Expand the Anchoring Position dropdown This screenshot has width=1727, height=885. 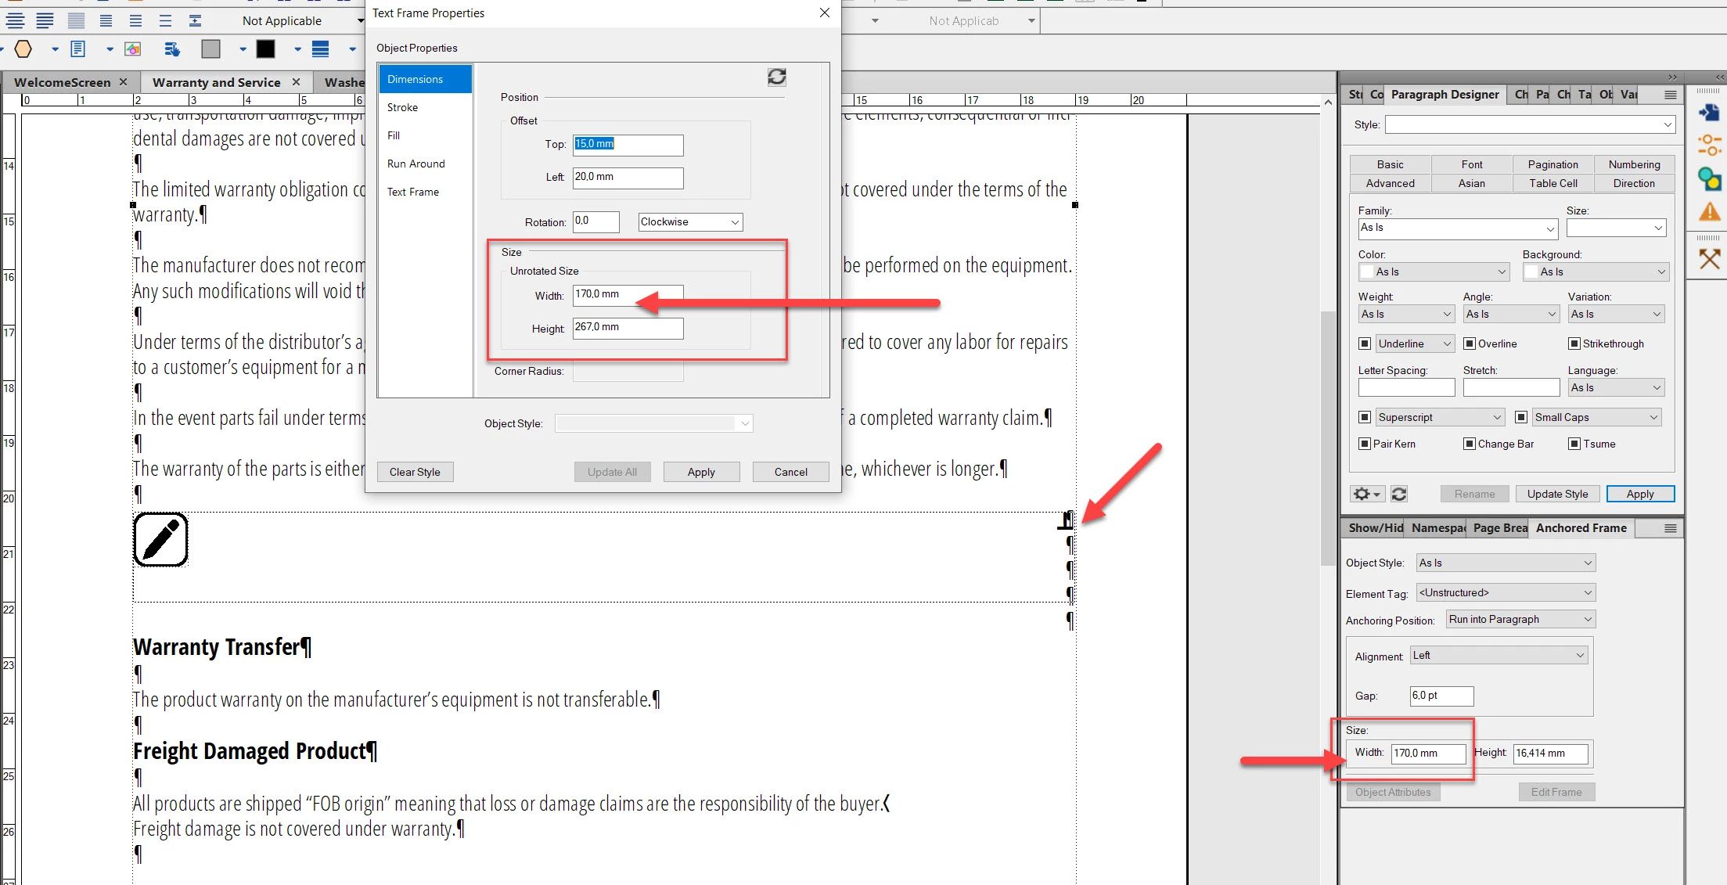pyautogui.click(x=1520, y=619)
